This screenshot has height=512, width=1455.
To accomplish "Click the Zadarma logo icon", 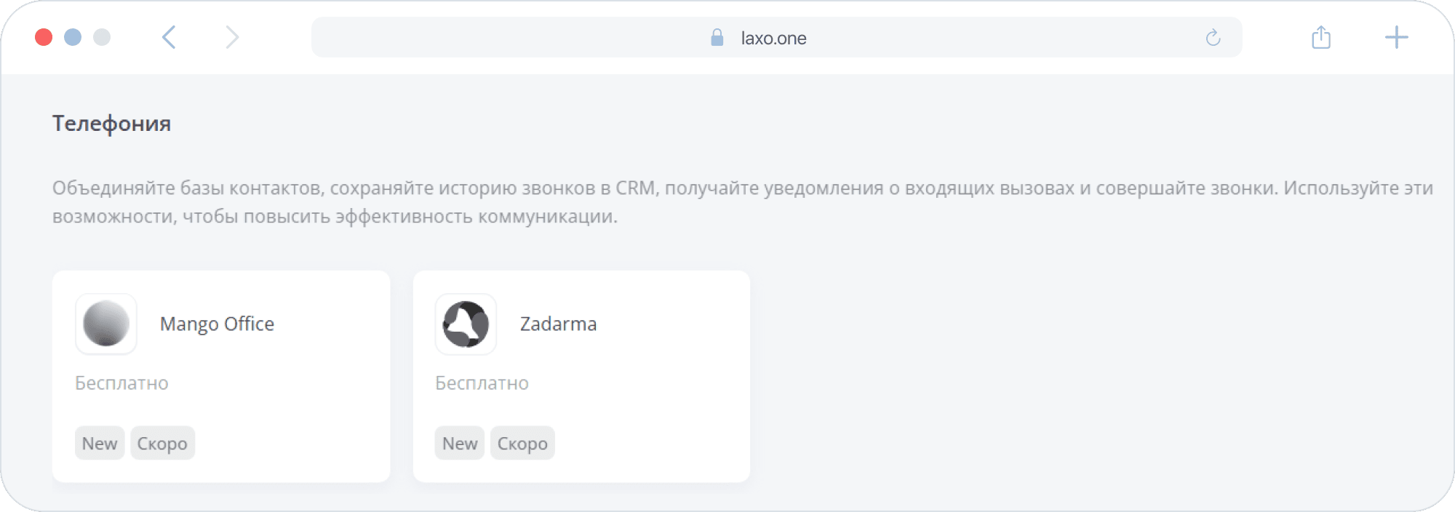I will [x=466, y=324].
